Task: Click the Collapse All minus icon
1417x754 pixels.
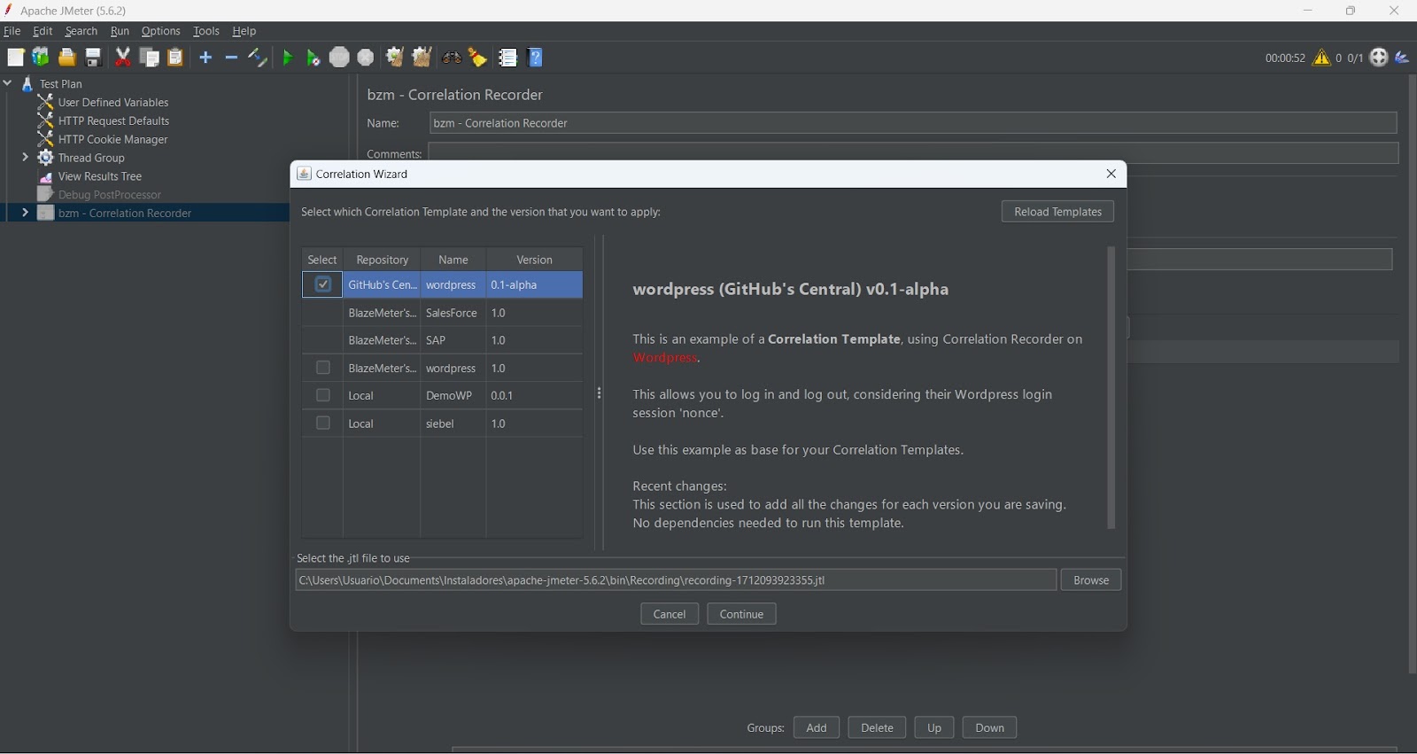Action: (x=231, y=58)
